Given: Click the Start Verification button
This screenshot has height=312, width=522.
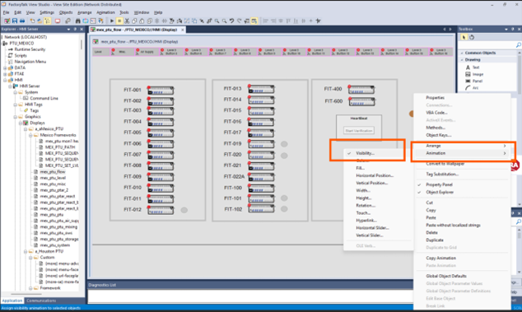Looking at the screenshot, I should [358, 131].
